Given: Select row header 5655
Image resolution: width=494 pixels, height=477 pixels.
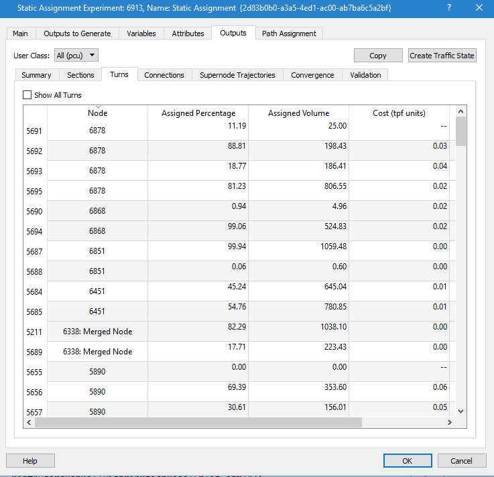Looking at the screenshot, I should (x=36, y=372).
